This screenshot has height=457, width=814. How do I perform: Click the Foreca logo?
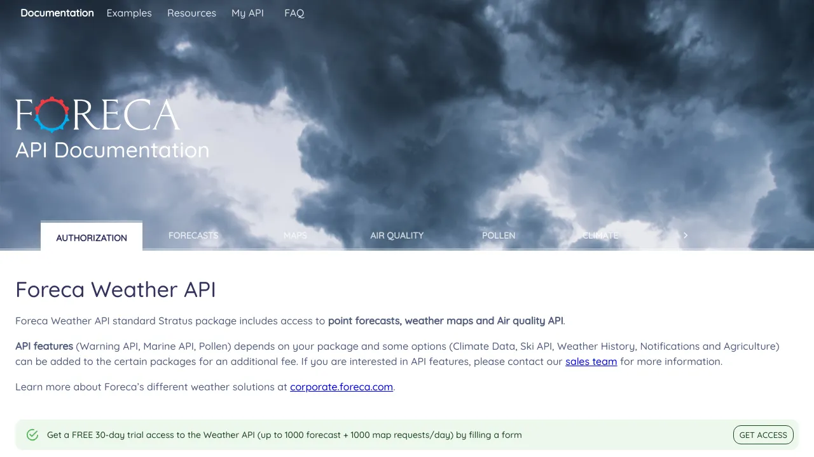pos(97,115)
